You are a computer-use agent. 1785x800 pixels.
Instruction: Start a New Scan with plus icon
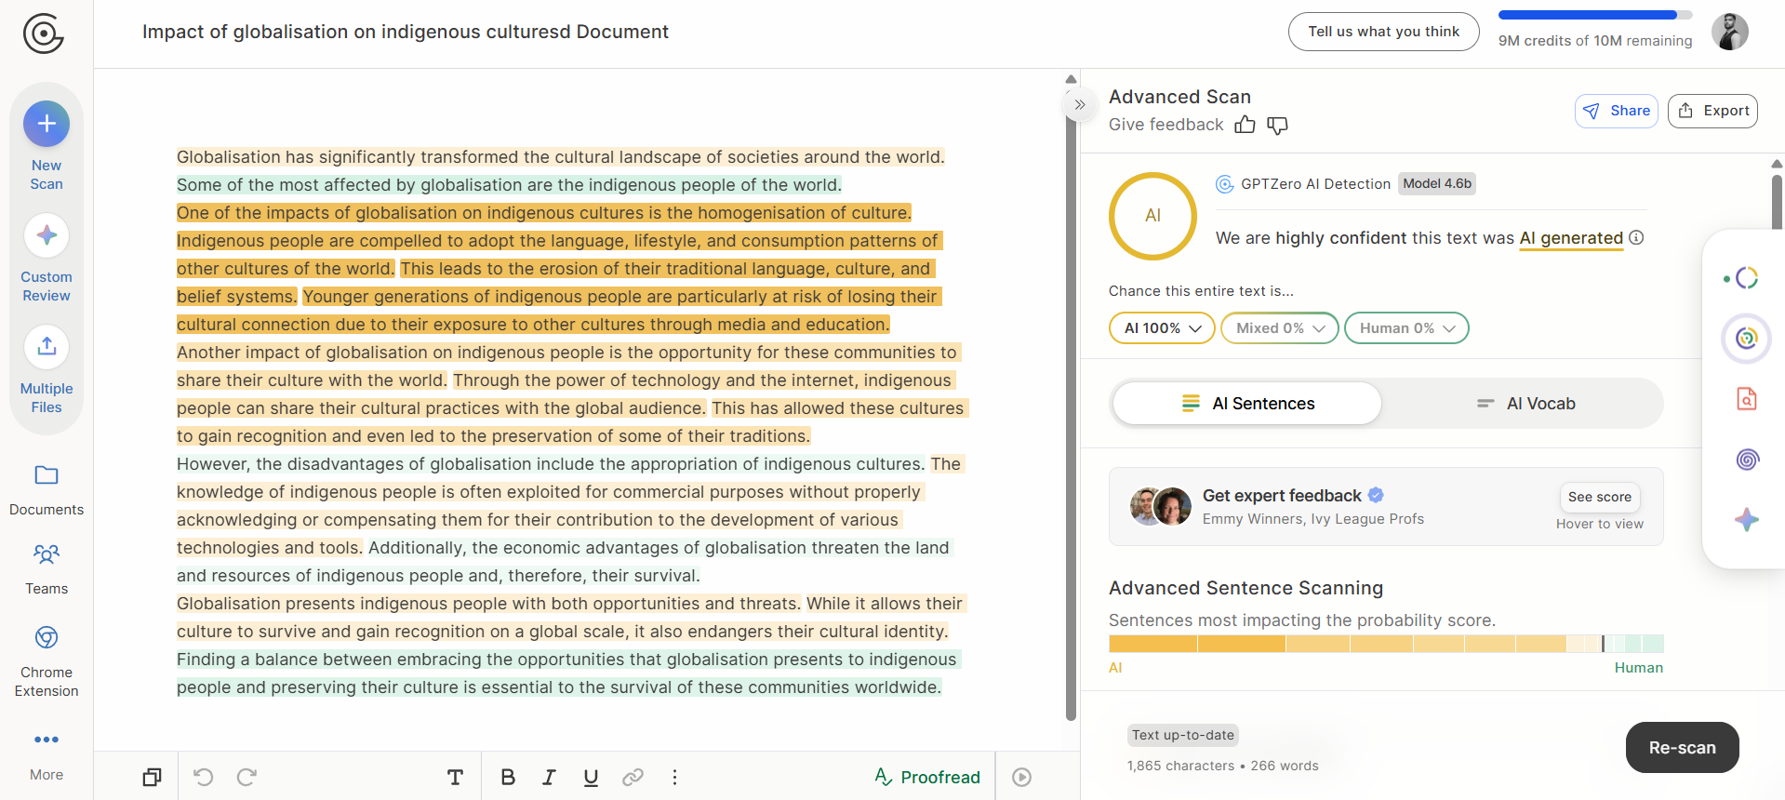tap(47, 124)
